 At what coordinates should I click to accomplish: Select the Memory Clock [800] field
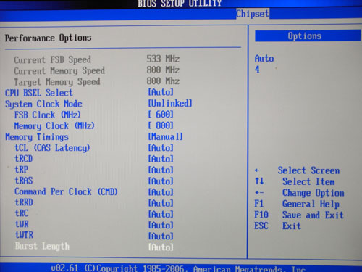pyautogui.click(x=161, y=125)
